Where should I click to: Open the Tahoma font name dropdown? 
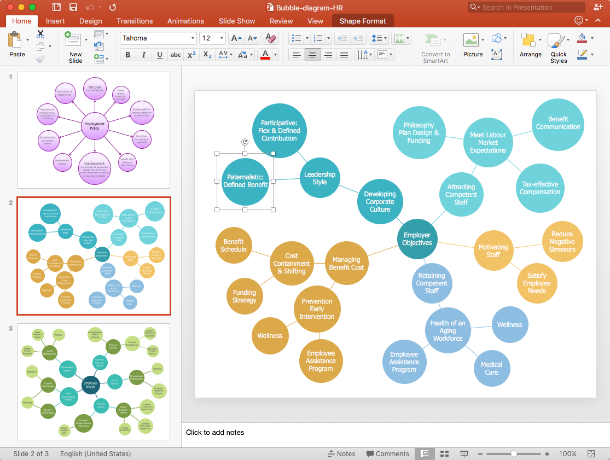tap(193, 38)
